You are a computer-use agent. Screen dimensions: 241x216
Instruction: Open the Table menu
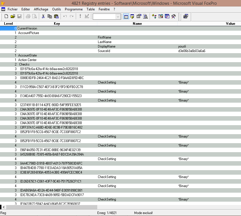(90, 9)
